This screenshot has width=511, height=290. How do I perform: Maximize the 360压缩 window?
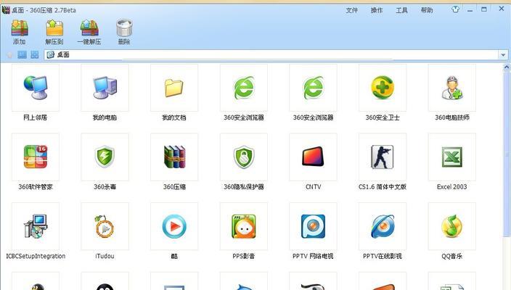pos(484,9)
